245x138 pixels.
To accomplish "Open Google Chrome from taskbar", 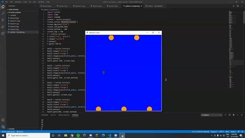I will click(x=72, y=135).
